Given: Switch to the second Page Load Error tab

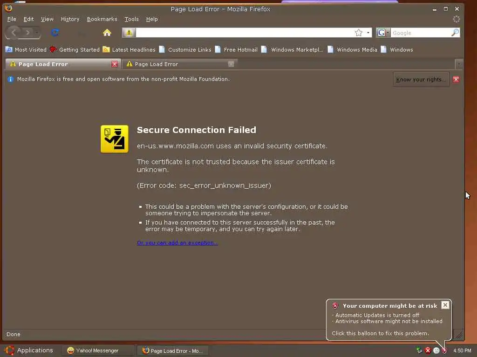Looking at the screenshot, I should (180, 64).
